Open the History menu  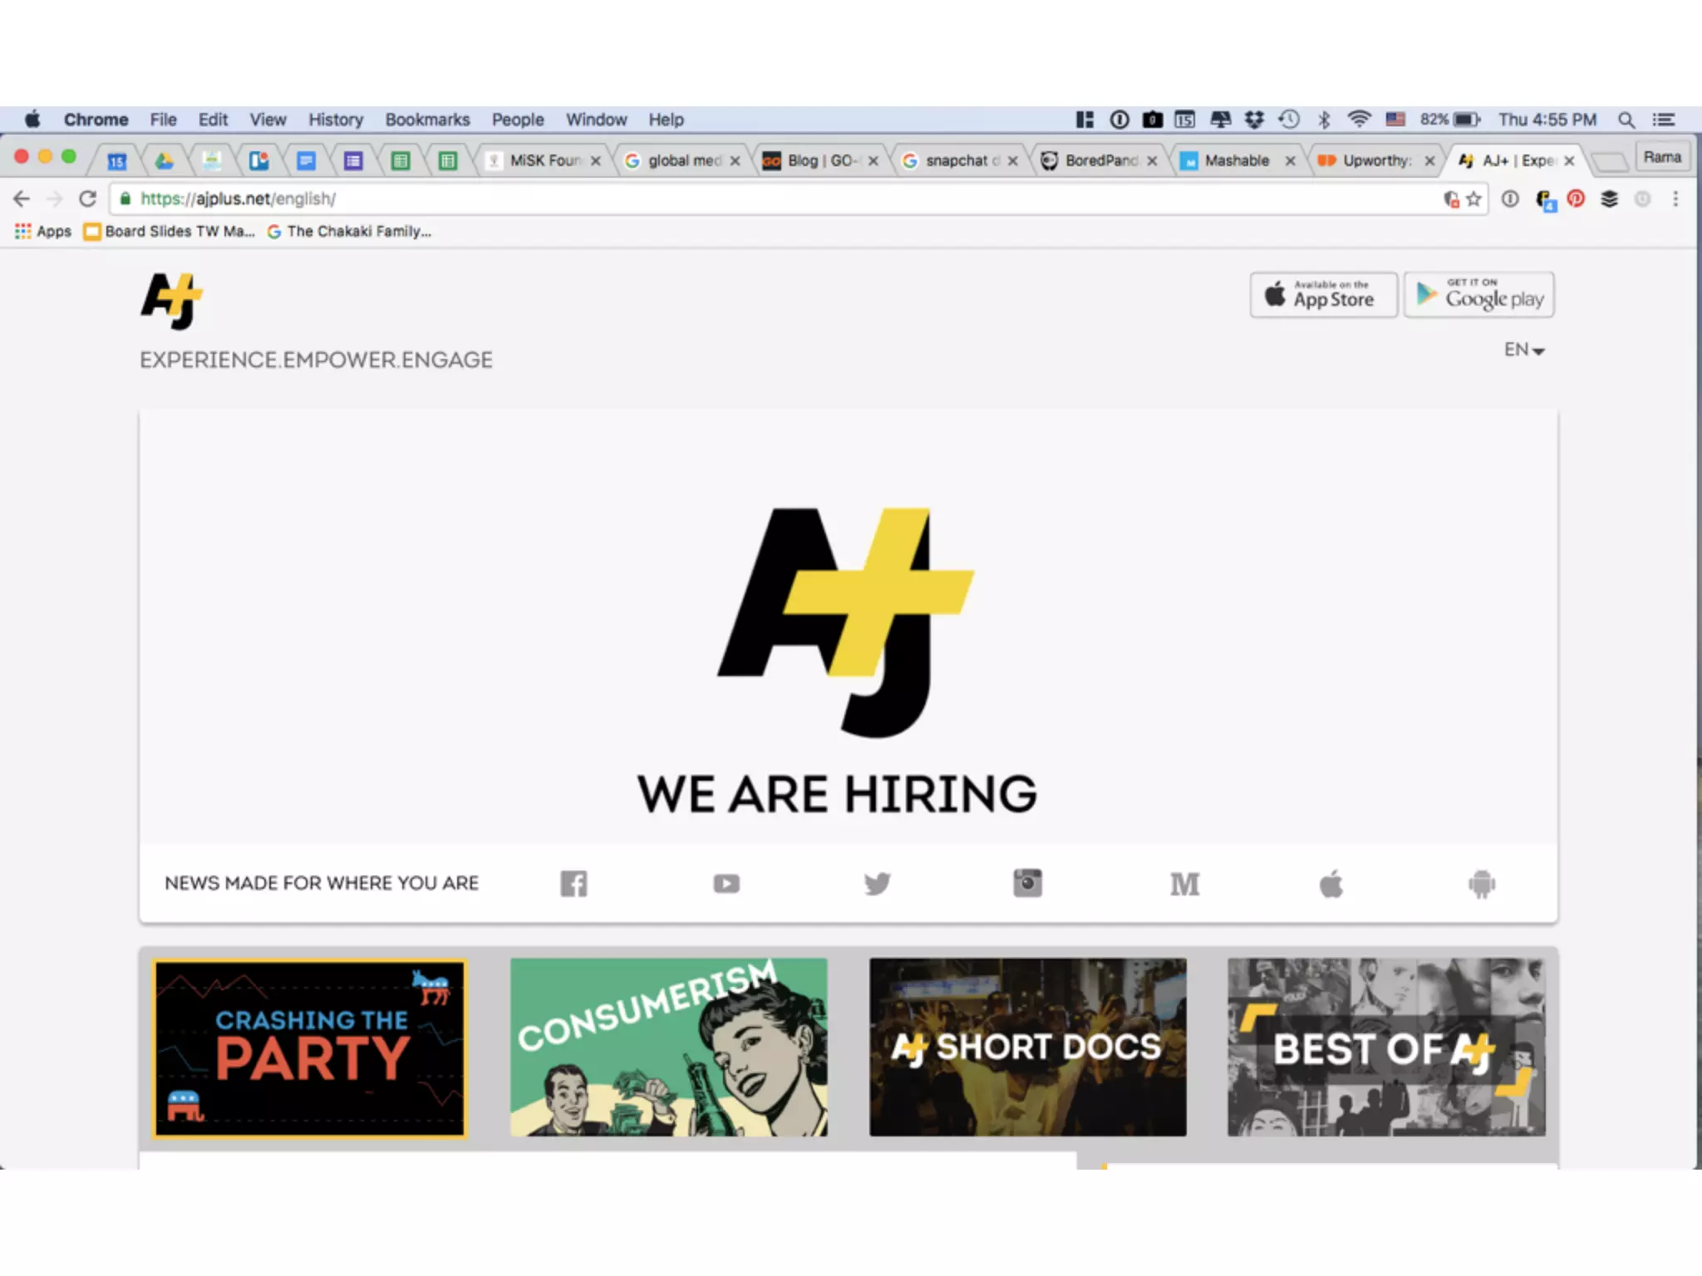click(x=336, y=120)
